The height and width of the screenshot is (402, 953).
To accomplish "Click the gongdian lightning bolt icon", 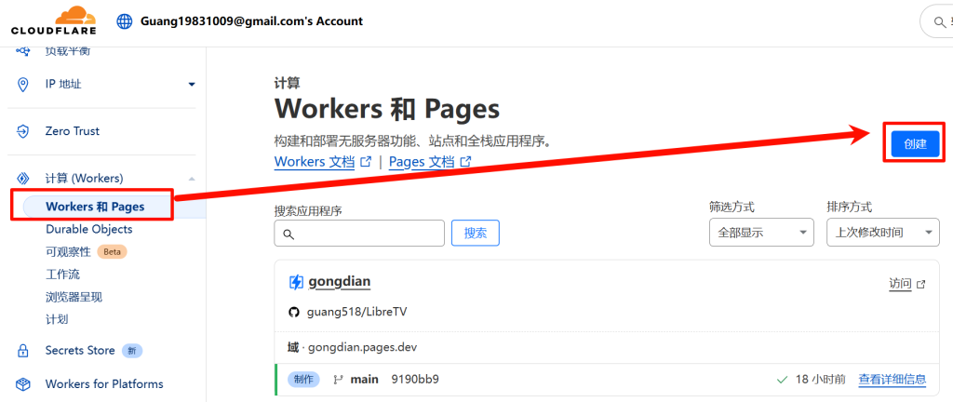I will pyautogui.click(x=296, y=282).
